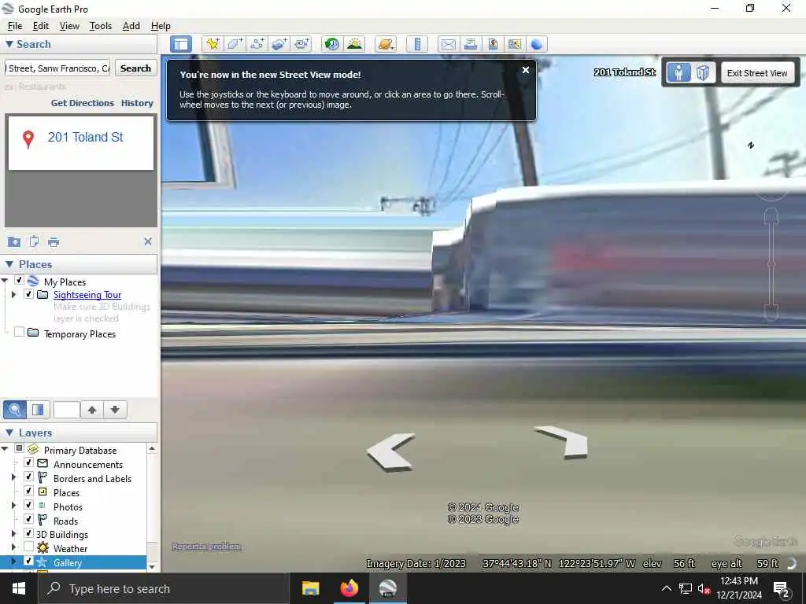This screenshot has height=604, width=806.
Task: Add an image overlay
Action: coord(279,44)
